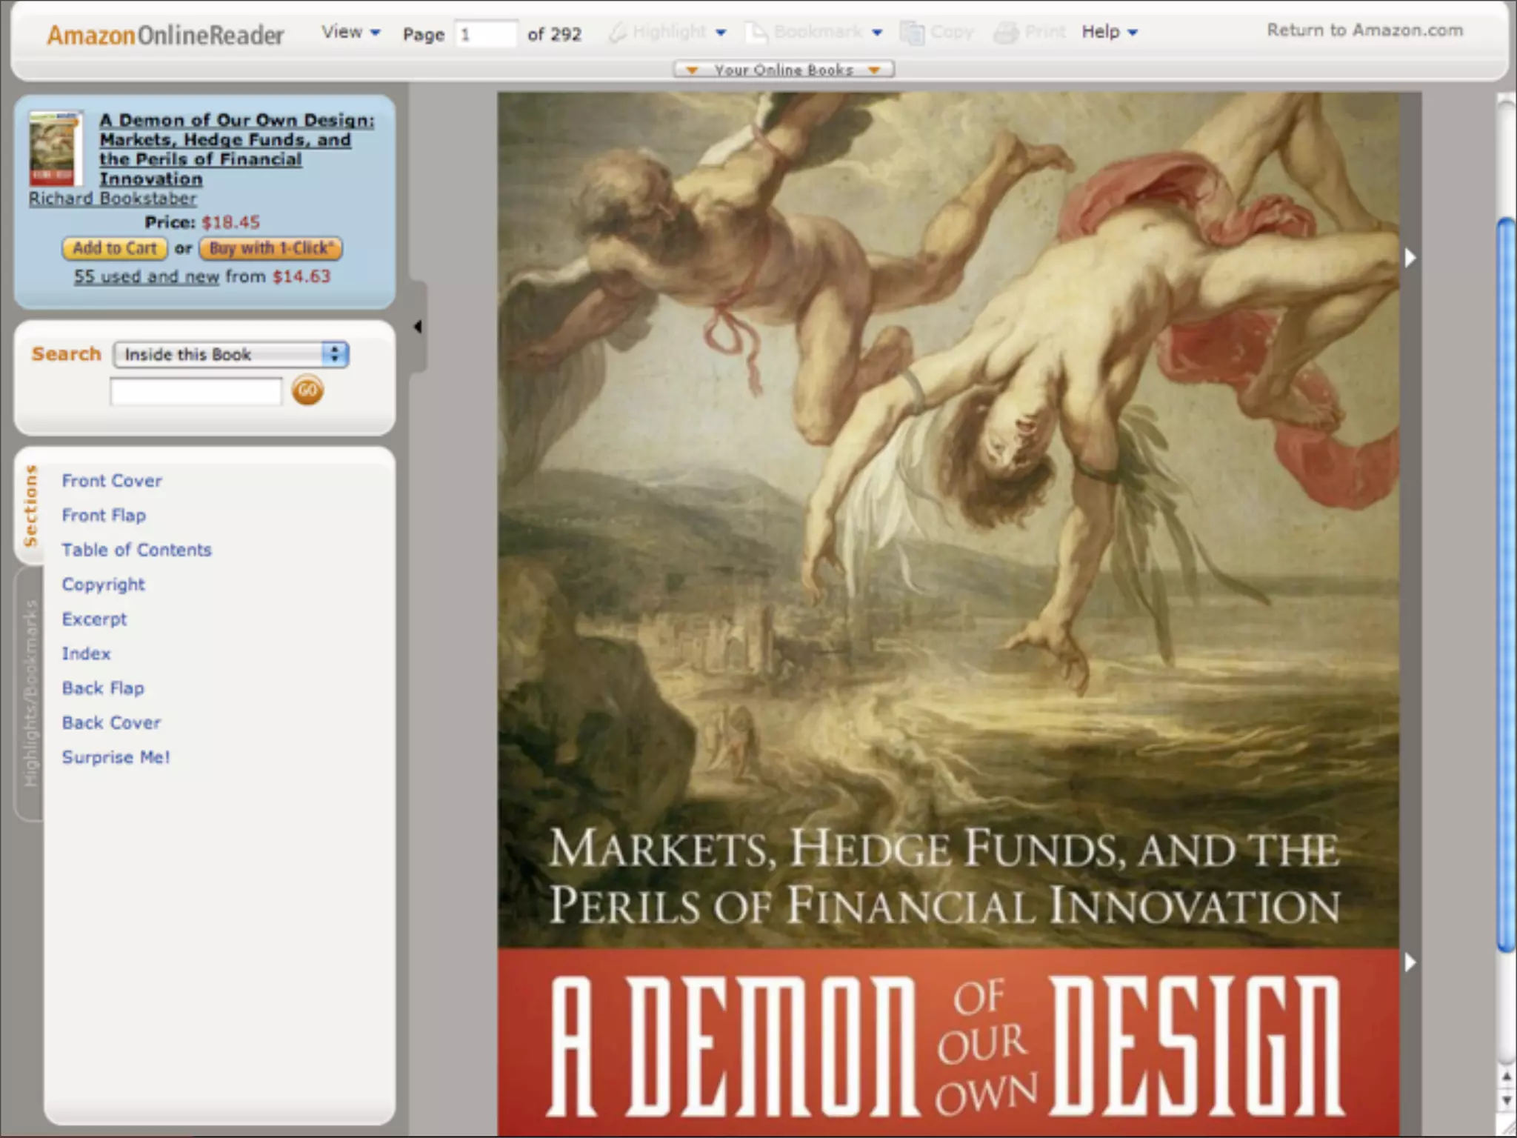The height and width of the screenshot is (1138, 1517).
Task: Click the Print icon in toolbar
Action: [x=1005, y=33]
